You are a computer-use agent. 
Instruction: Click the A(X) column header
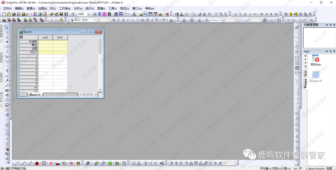coord(45,38)
